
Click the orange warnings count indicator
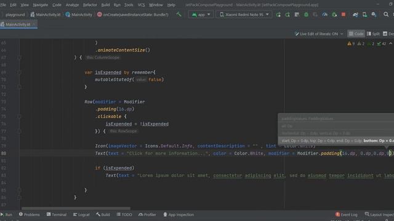point(351,44)
